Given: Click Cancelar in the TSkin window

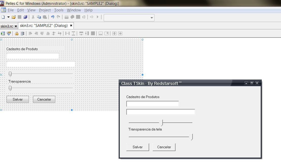Looking at the screenshot, I should coord(164,147).
